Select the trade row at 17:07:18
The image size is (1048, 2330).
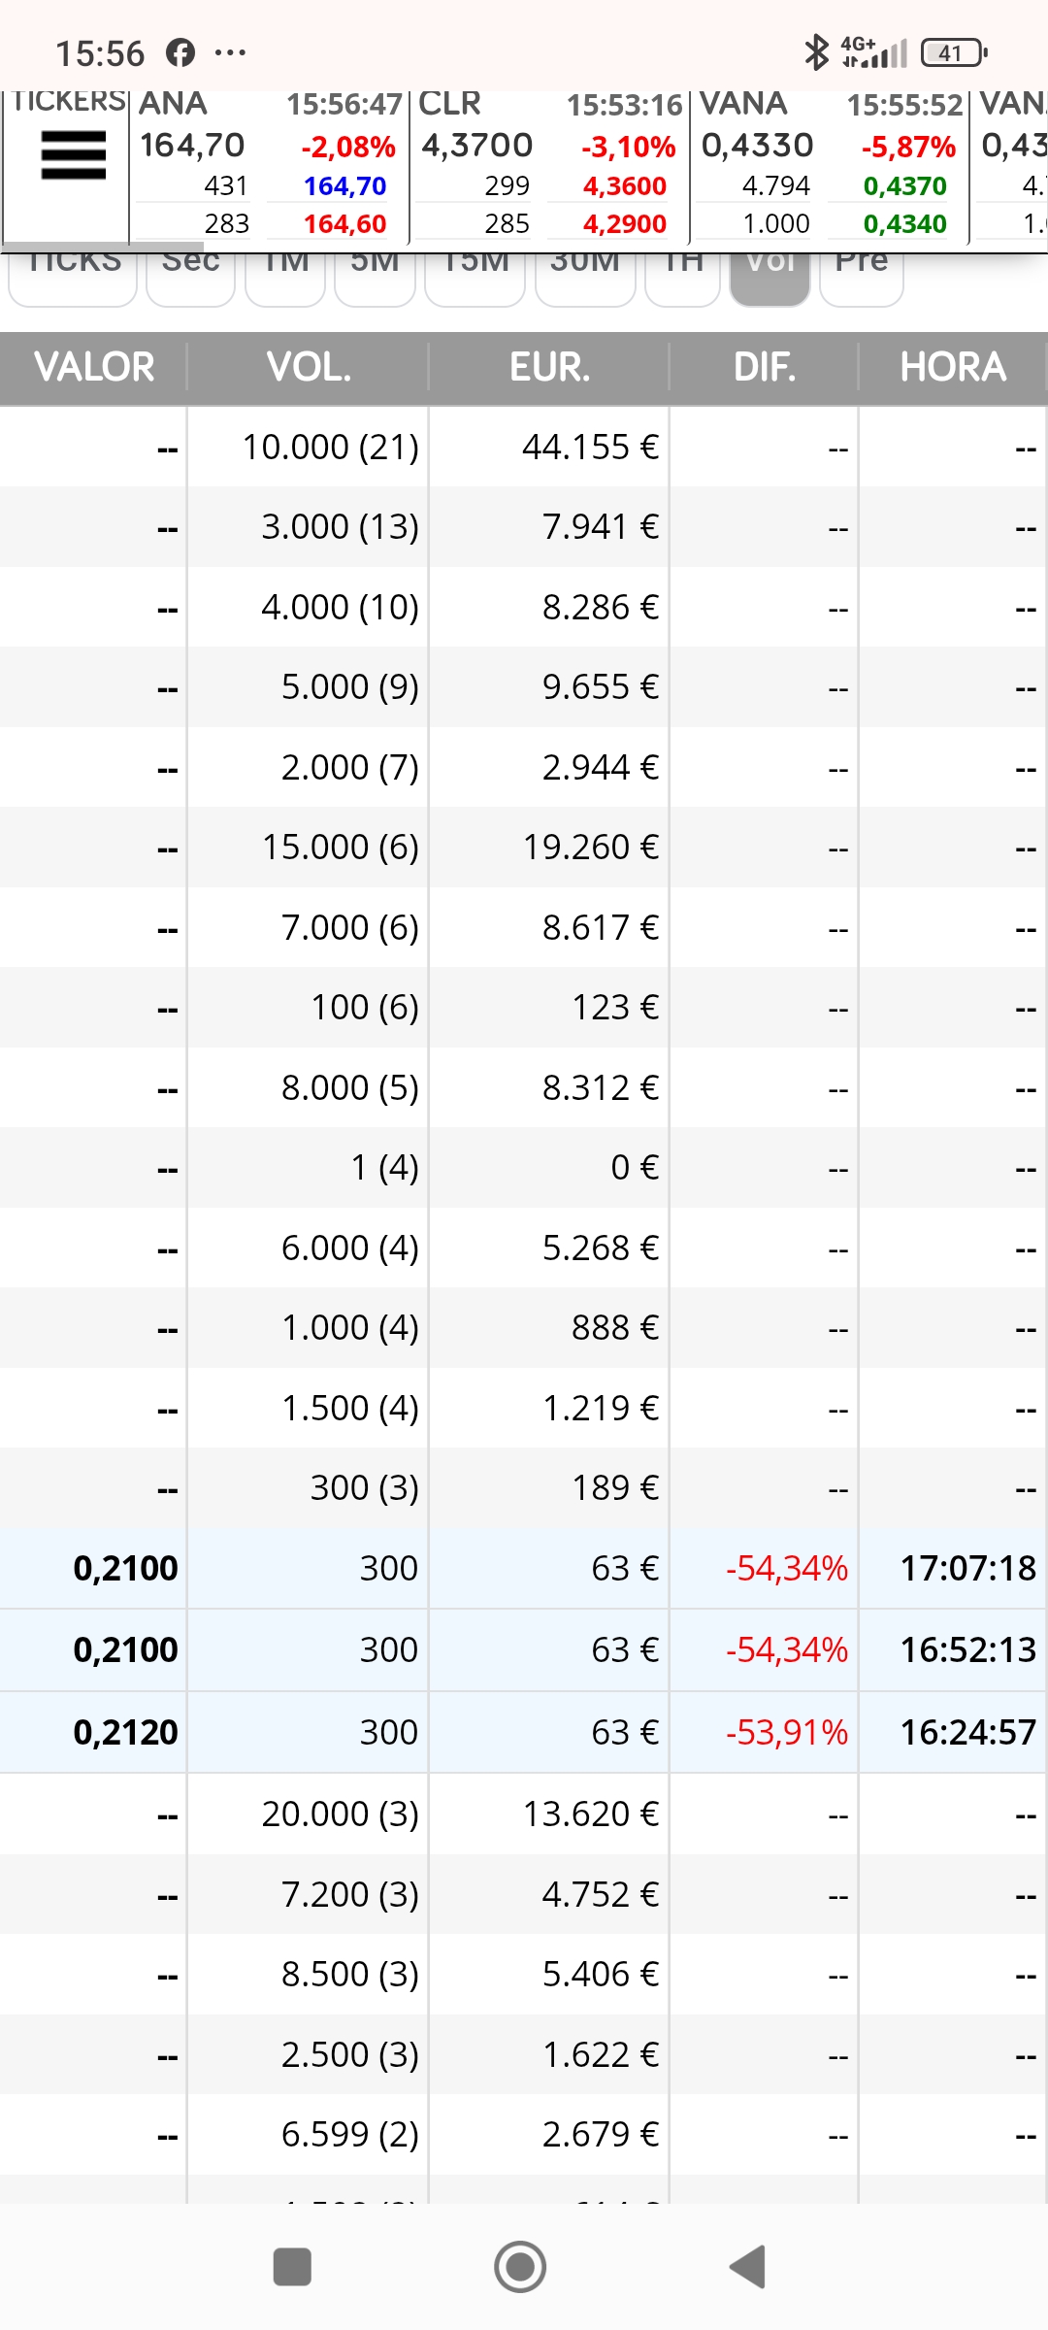point(524,1569)
